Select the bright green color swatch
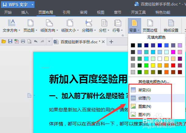Viewport: 186px width, 133px height. [x=146, y=65]
